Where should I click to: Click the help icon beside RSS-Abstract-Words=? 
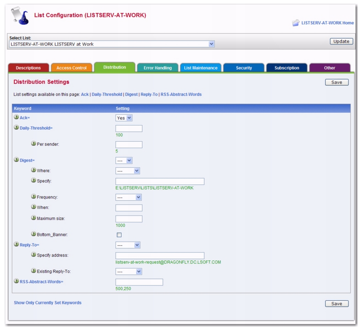pyautogui.click(x=16, y=281)
